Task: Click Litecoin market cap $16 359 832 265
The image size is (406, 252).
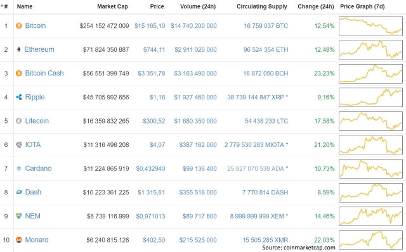Action: (106, 121)
